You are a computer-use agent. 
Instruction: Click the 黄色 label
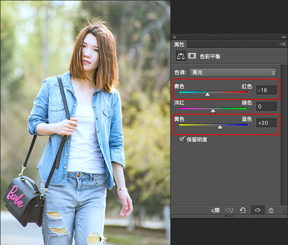click(179, 119)
